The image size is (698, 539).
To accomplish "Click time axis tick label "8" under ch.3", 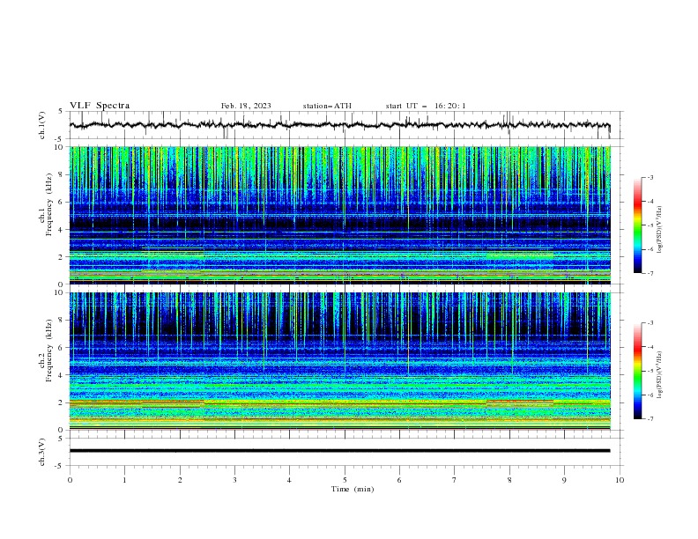I will 509,480.
